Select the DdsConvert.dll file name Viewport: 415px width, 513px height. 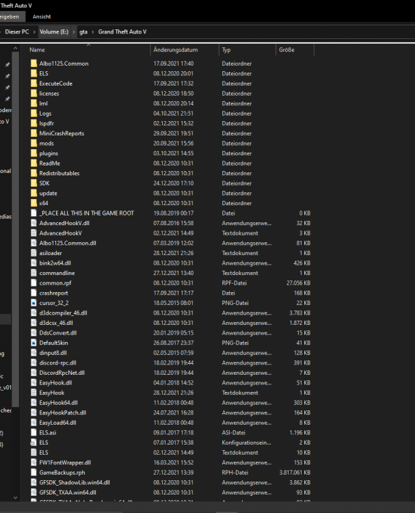[58, 332]
